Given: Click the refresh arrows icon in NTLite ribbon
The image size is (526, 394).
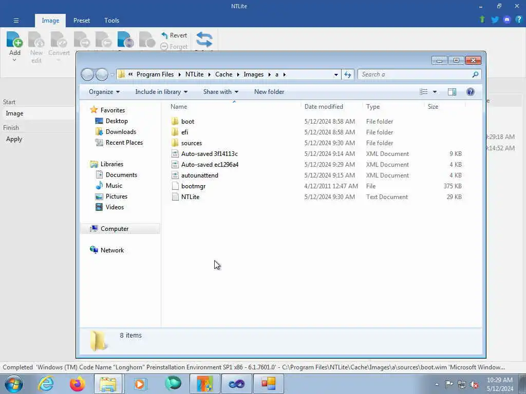Looking at the screenshot, I should pyautogui.click(x=204, y=40).
